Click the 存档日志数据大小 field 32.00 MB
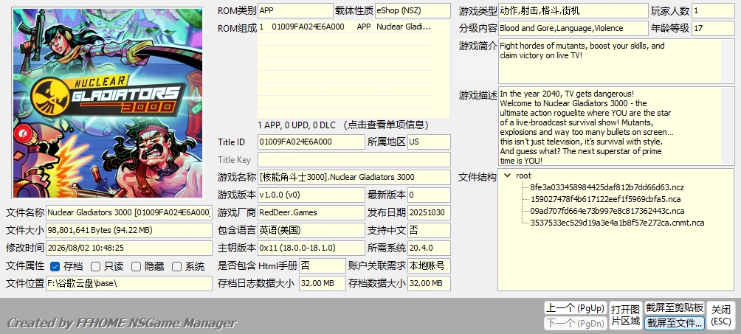 tap(323, 283)
